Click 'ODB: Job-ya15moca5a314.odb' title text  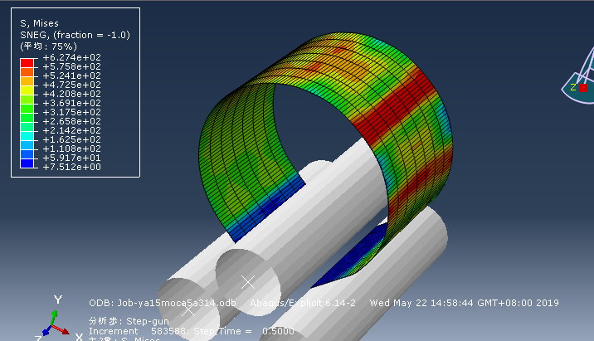(x=163, y=303)
